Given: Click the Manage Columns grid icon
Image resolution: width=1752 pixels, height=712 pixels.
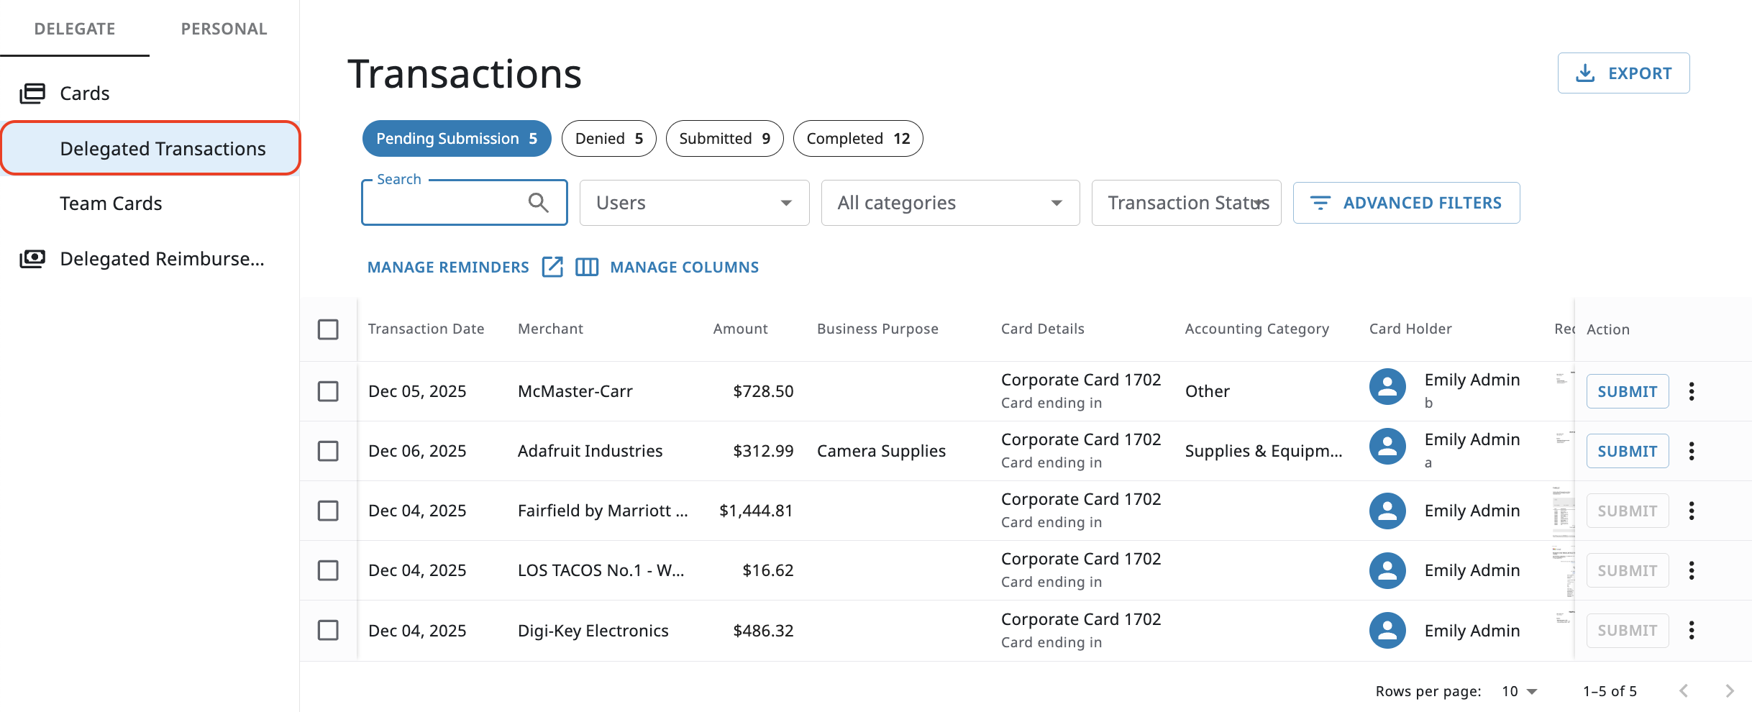Looking at the screenshot, I should (x=587, y=267).
